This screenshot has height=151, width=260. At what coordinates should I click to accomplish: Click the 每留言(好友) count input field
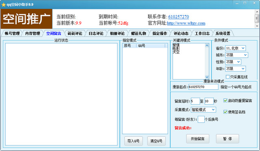pos(201,119)
